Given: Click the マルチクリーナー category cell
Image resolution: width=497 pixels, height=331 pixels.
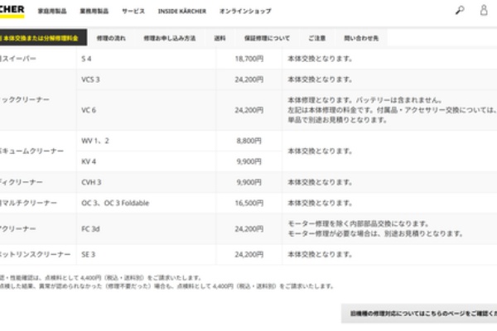Looking at the screenshot, I should [x=38, y=203].
